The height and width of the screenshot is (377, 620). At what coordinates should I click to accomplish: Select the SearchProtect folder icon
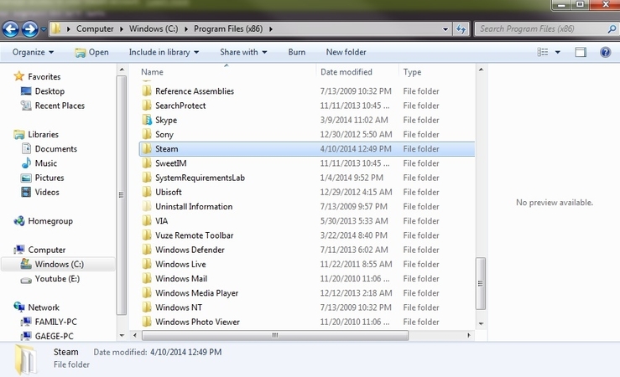click(x=147, y=106)
